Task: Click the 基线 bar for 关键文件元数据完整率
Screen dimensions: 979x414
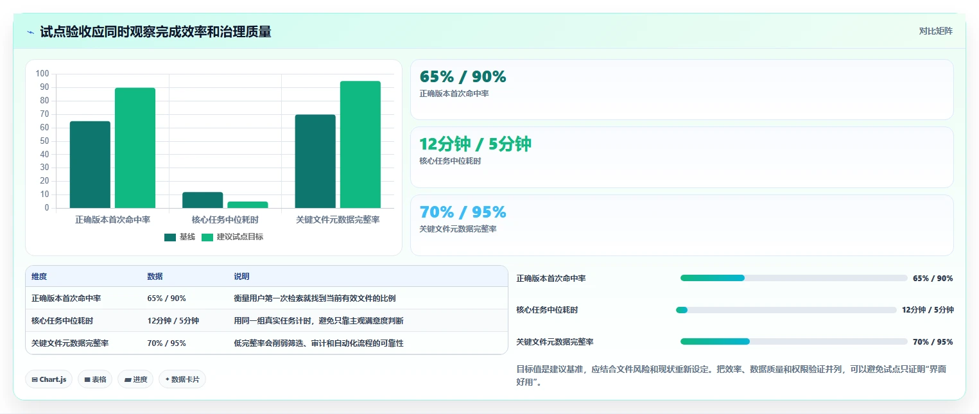Action: [315, 161]
